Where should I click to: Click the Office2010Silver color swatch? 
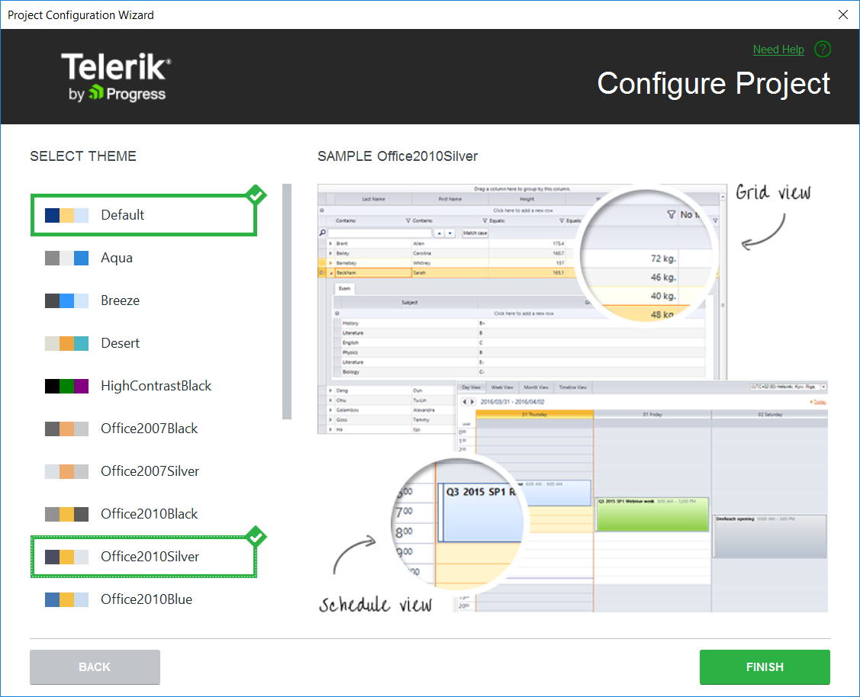tap(66, 557)
